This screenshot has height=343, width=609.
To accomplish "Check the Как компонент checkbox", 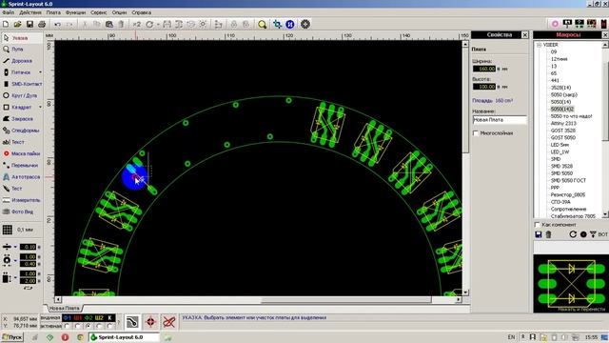I will tap(537, 225).
